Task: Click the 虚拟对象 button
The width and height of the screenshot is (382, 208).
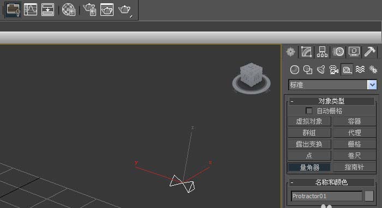Action: [309, 121]
